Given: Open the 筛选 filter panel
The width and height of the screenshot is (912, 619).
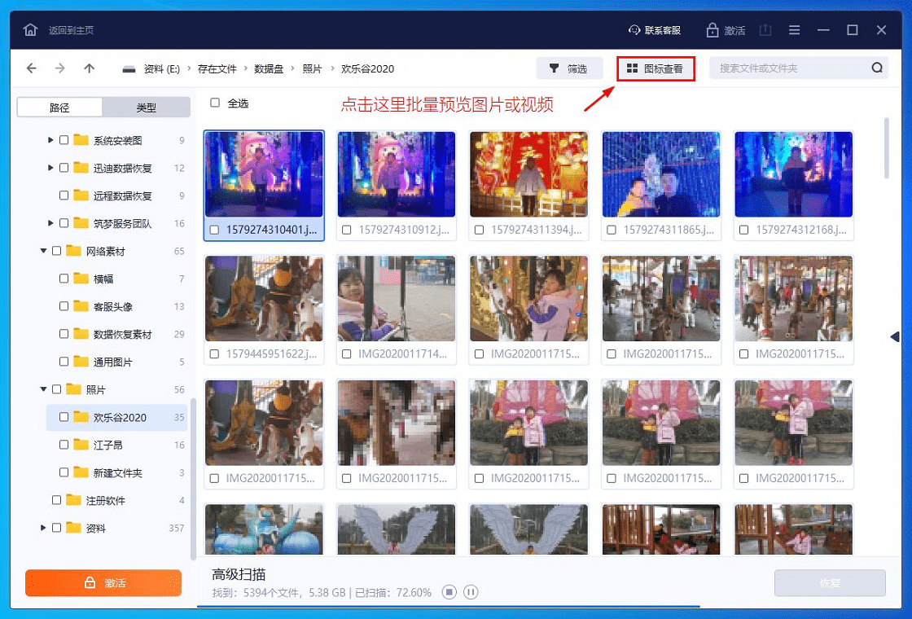Looking at the screenshot, I should click(569, 68).
